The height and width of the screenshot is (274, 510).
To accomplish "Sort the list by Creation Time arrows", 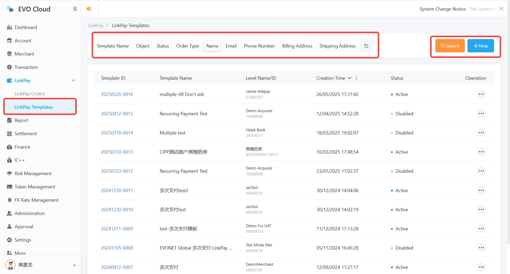I will click(356, 78).
